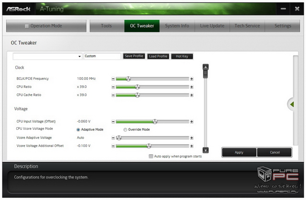Viewport: 306px width, 200px height.
Task: Click the Custom profile name field
Action: tap(102, 56)
